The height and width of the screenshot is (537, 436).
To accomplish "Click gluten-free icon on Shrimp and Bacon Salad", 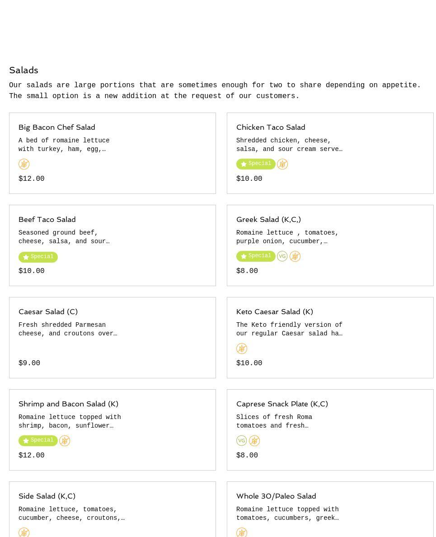I will [x=65, y=441].
